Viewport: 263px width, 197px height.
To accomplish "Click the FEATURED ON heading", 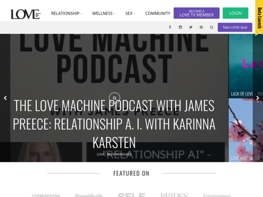I will (x=131, y=173).
